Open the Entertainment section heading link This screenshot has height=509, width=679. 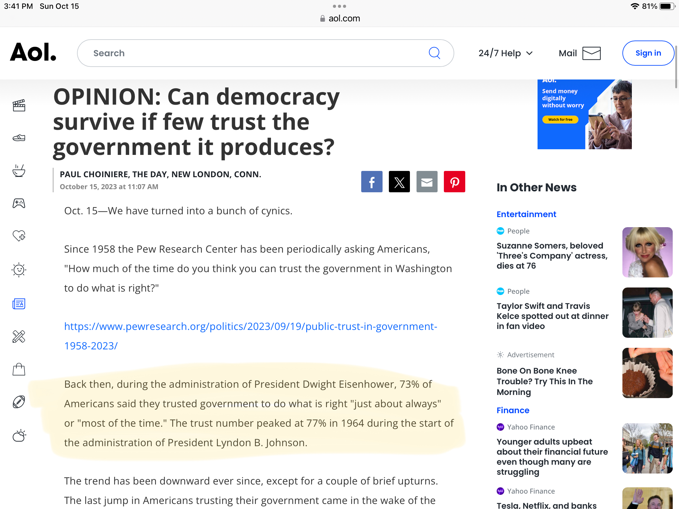point(526,214)
